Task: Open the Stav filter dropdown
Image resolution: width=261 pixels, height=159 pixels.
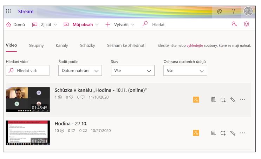Action: (x=133, y=70)
